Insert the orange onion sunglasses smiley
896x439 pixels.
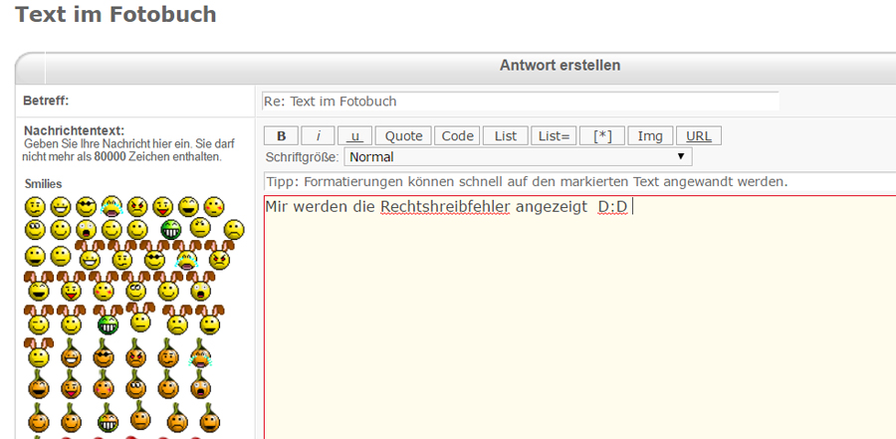click(104, 353)
